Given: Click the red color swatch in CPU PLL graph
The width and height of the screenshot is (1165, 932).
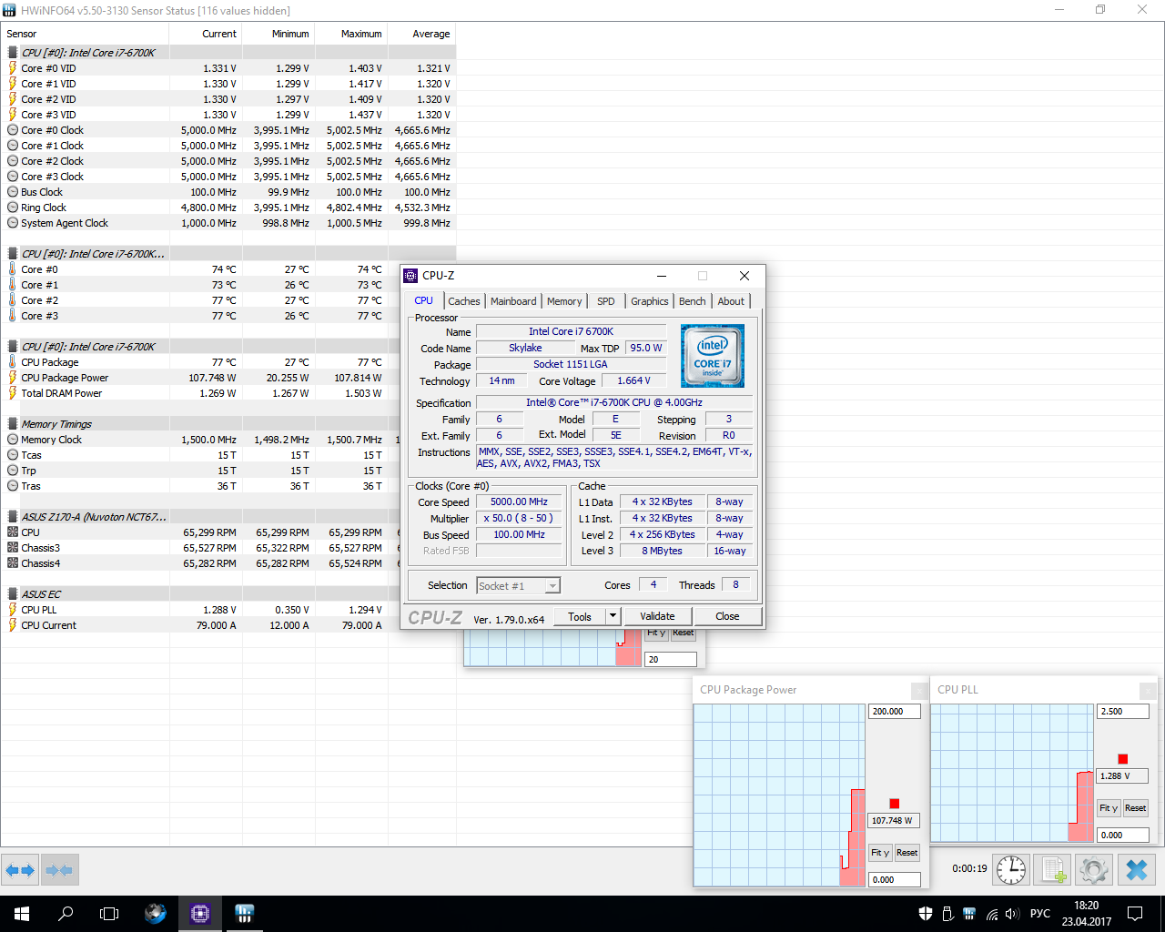Looking at the screenshot, I should point(1123,759).
